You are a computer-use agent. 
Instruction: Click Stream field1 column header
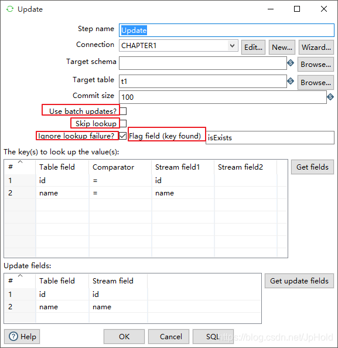183,167
